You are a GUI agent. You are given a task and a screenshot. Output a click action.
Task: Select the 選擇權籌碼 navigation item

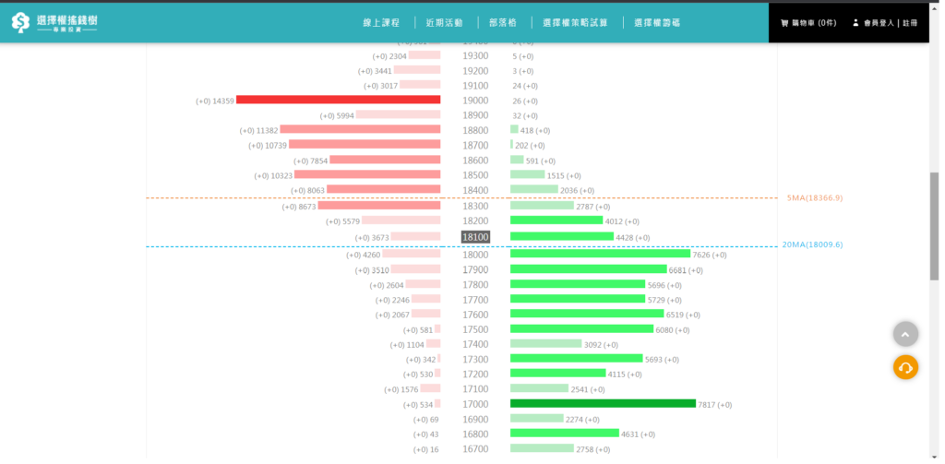coord(657,23)
